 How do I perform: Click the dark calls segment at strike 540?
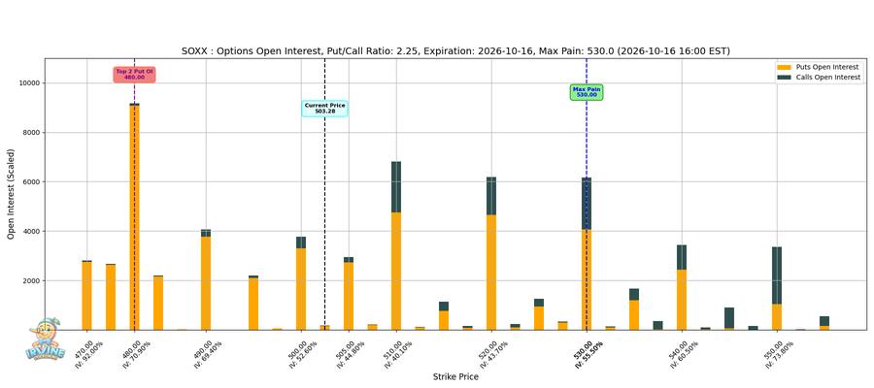pos(682,257)
